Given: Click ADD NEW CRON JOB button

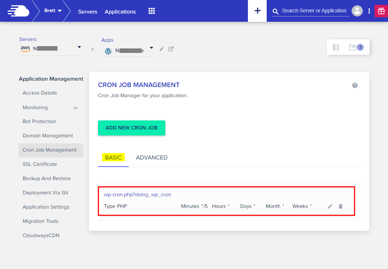Looking at the screenshot, I should (x=131, y=128).
